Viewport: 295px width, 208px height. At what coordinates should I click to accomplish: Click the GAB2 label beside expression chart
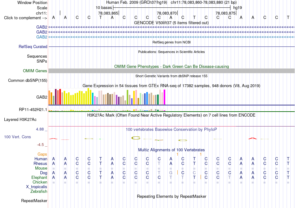click(x=42, y=97)
